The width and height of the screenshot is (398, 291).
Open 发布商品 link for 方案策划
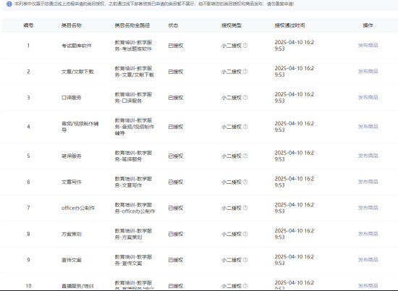pos(368,234)
